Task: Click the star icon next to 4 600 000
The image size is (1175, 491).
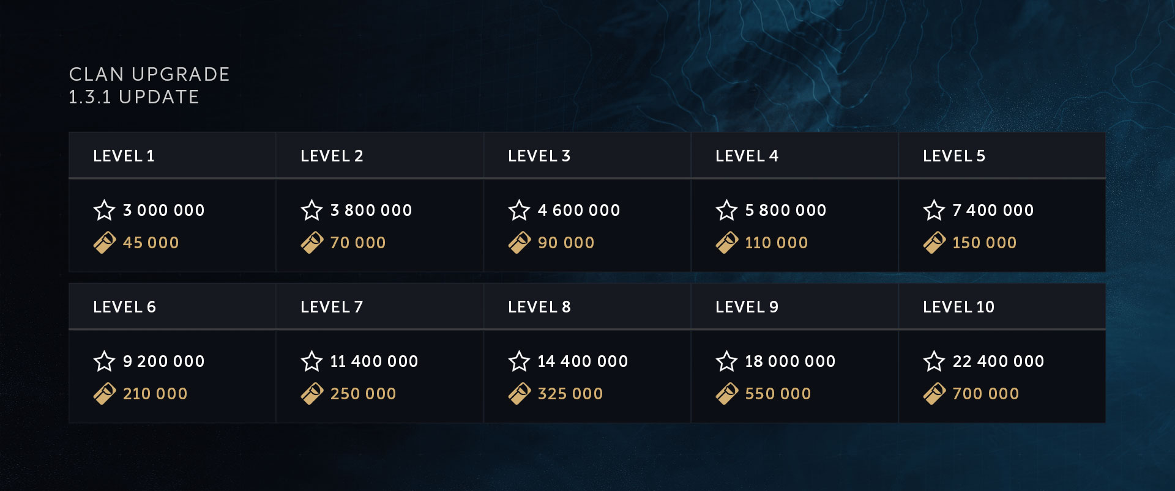Action: [x=519, y=210]
